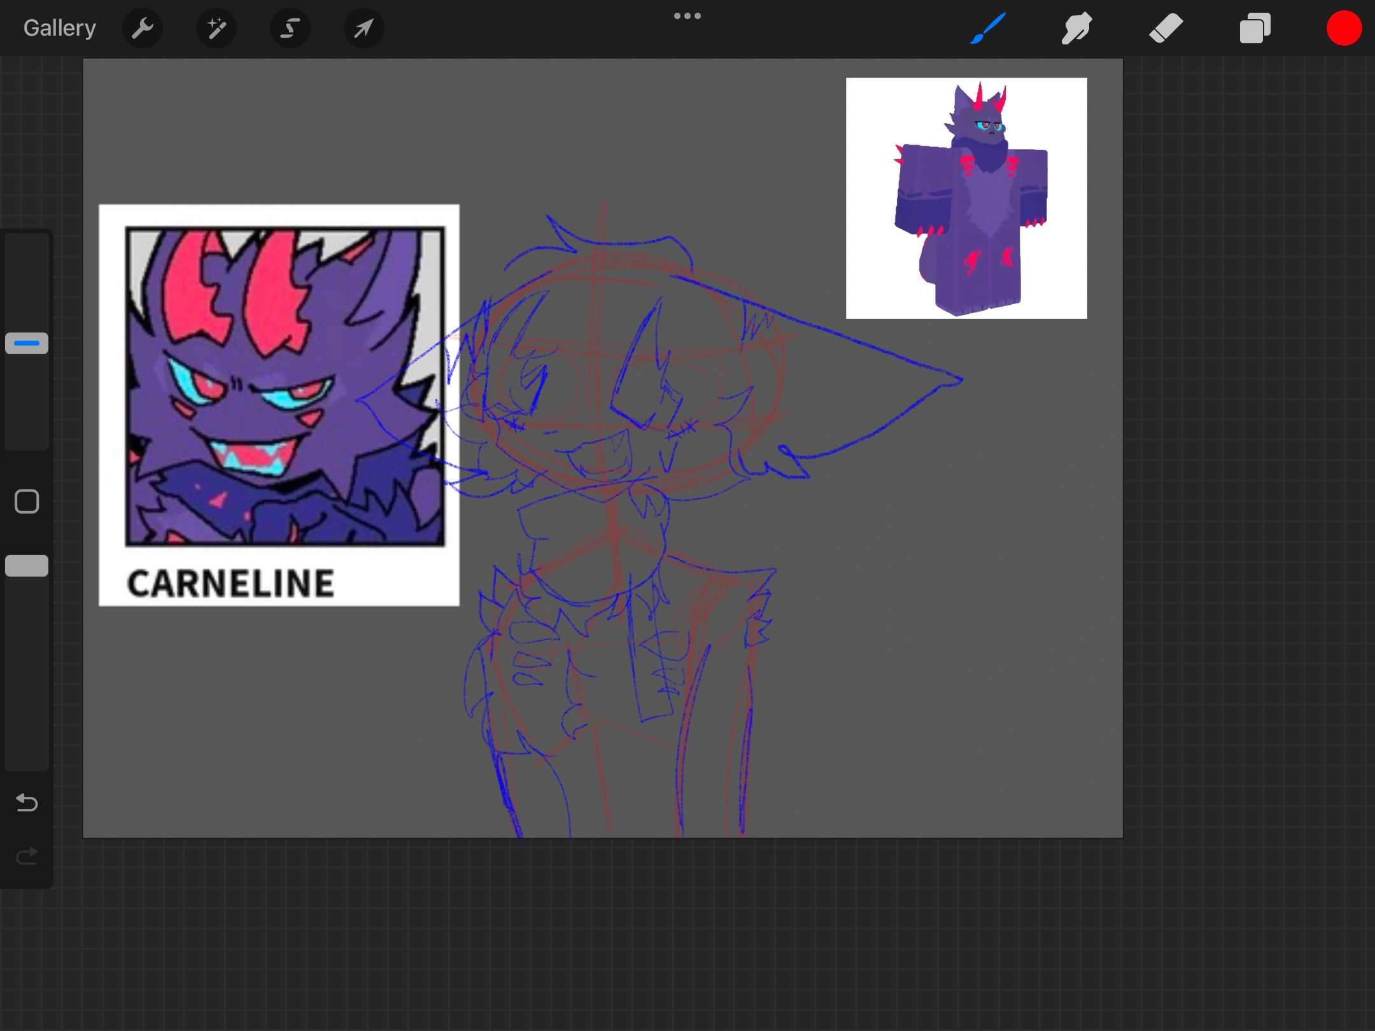Open the red active color picker
This screenshot has height=1031, width=1375.
[x=1344, y=28]
